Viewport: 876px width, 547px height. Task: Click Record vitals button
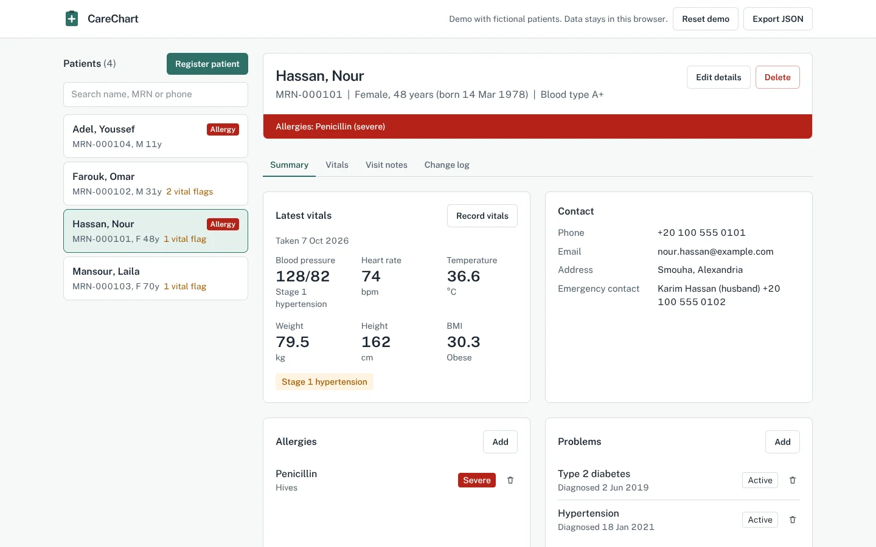tap(482, 216)
